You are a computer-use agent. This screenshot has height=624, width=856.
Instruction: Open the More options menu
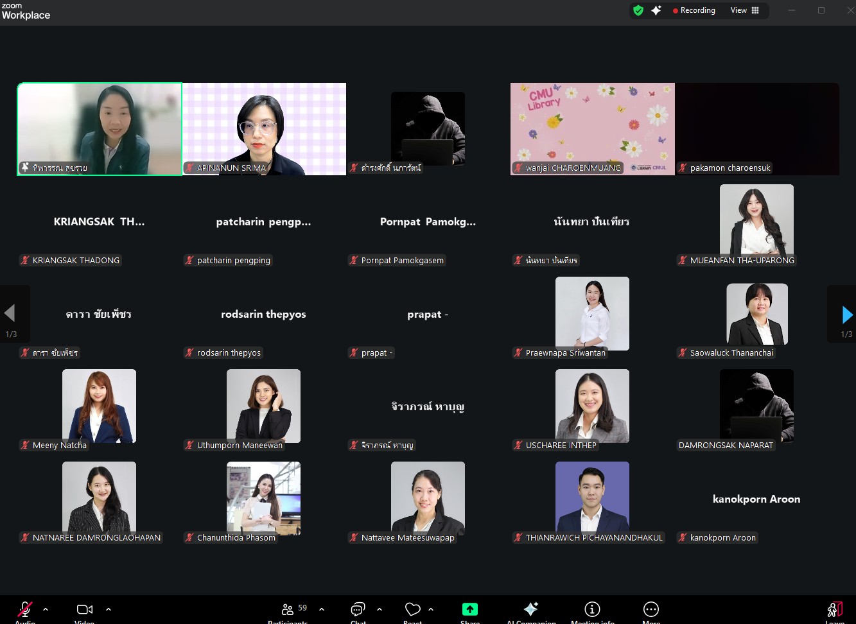click(x=651, y=610)
